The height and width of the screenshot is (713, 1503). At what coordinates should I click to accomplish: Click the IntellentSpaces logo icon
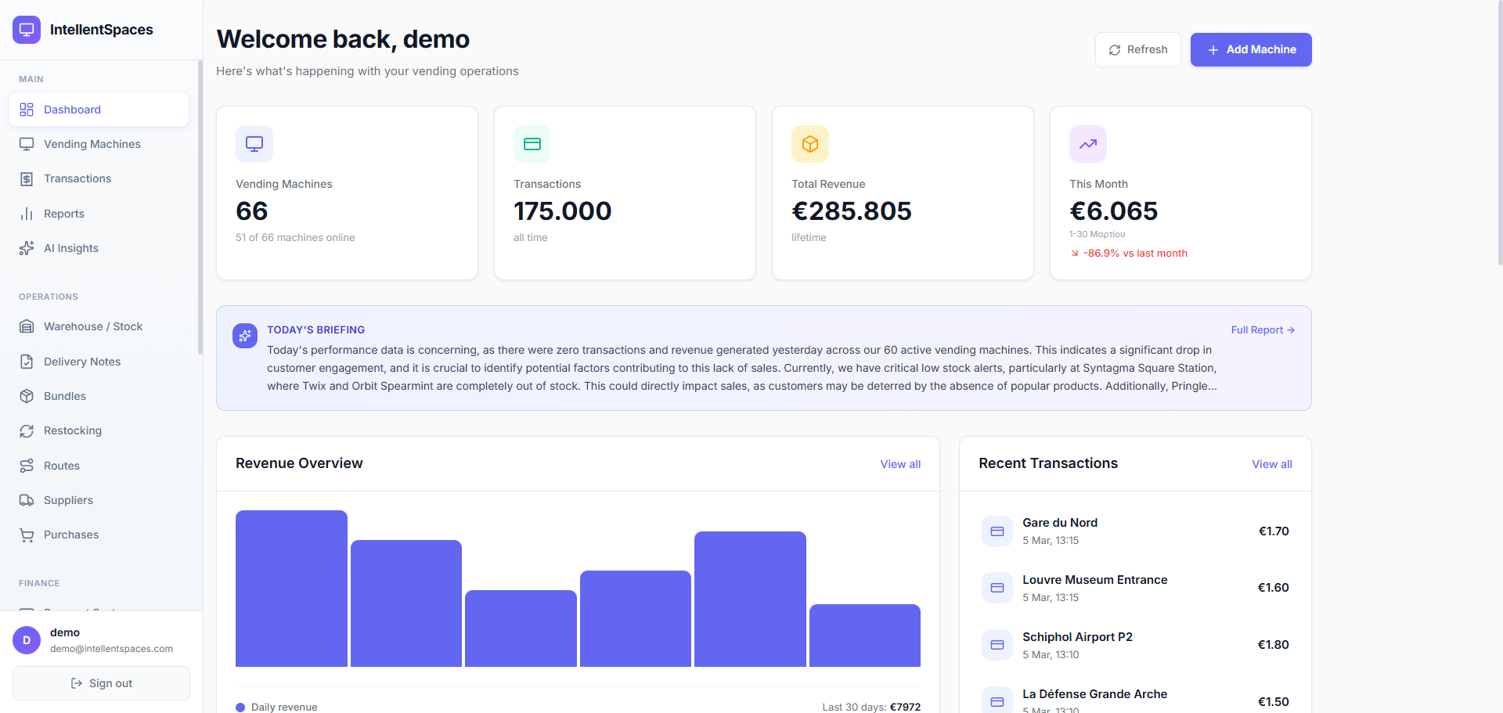coord(27,30)
